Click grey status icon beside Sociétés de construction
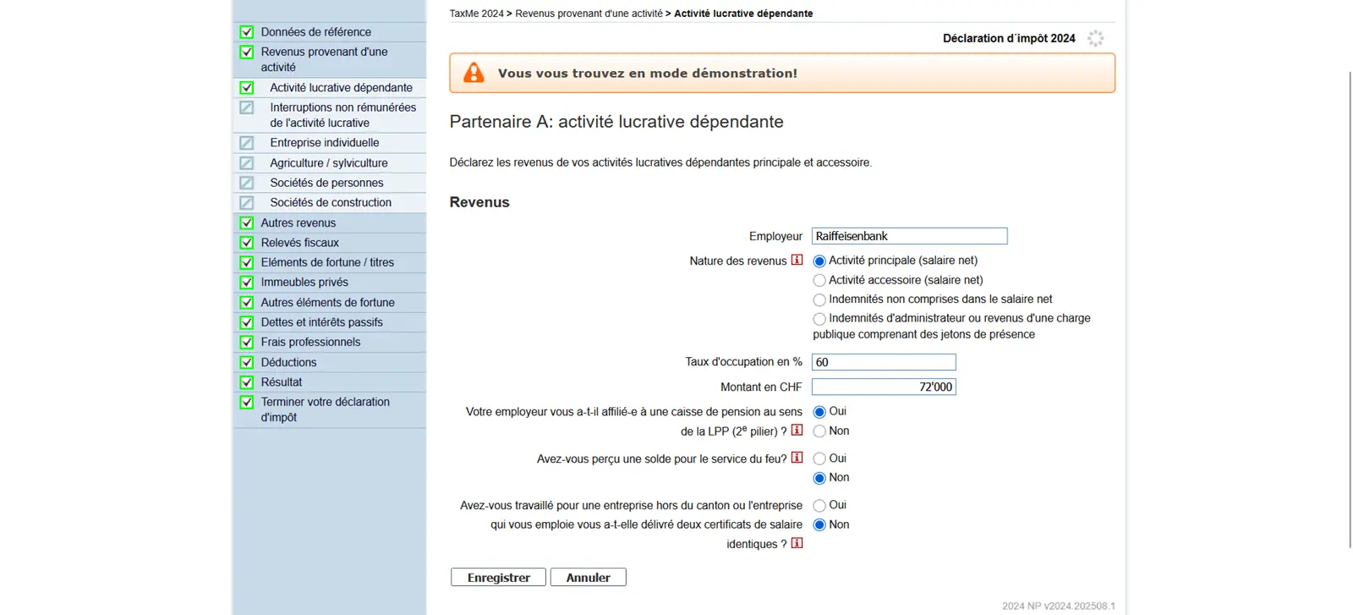Viewport: 1353px width, 615px height. coord(247,202)
